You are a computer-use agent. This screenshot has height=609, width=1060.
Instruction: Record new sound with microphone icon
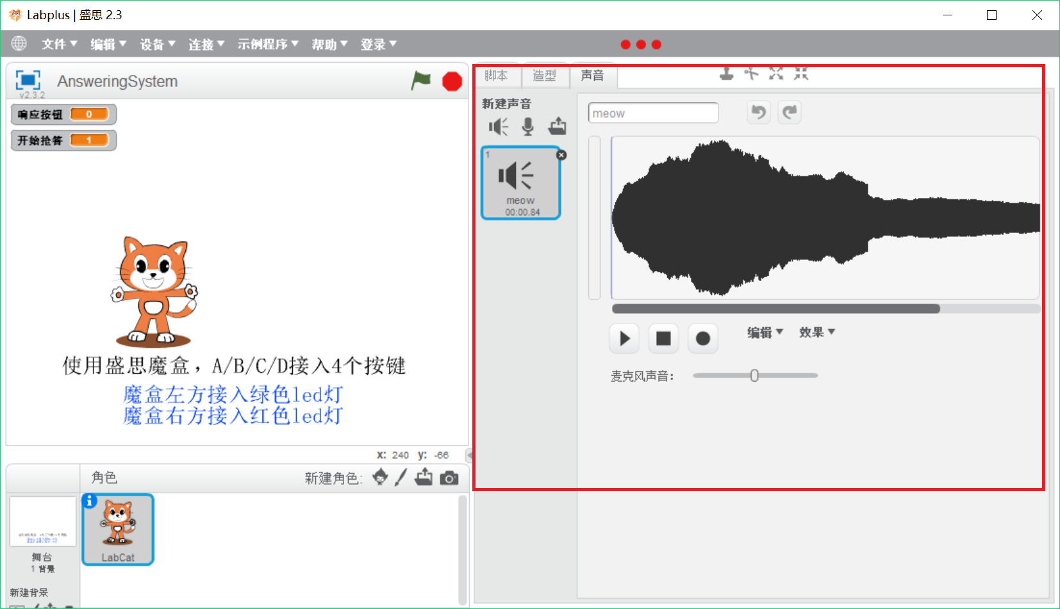(527, 127)
